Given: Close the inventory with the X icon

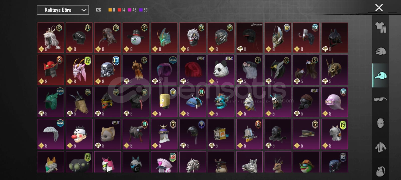Looking at the screenshot, I should pos(379,8).
